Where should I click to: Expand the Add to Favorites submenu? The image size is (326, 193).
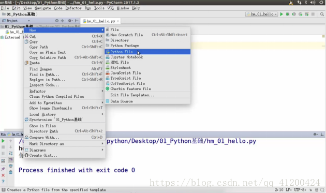65,102
